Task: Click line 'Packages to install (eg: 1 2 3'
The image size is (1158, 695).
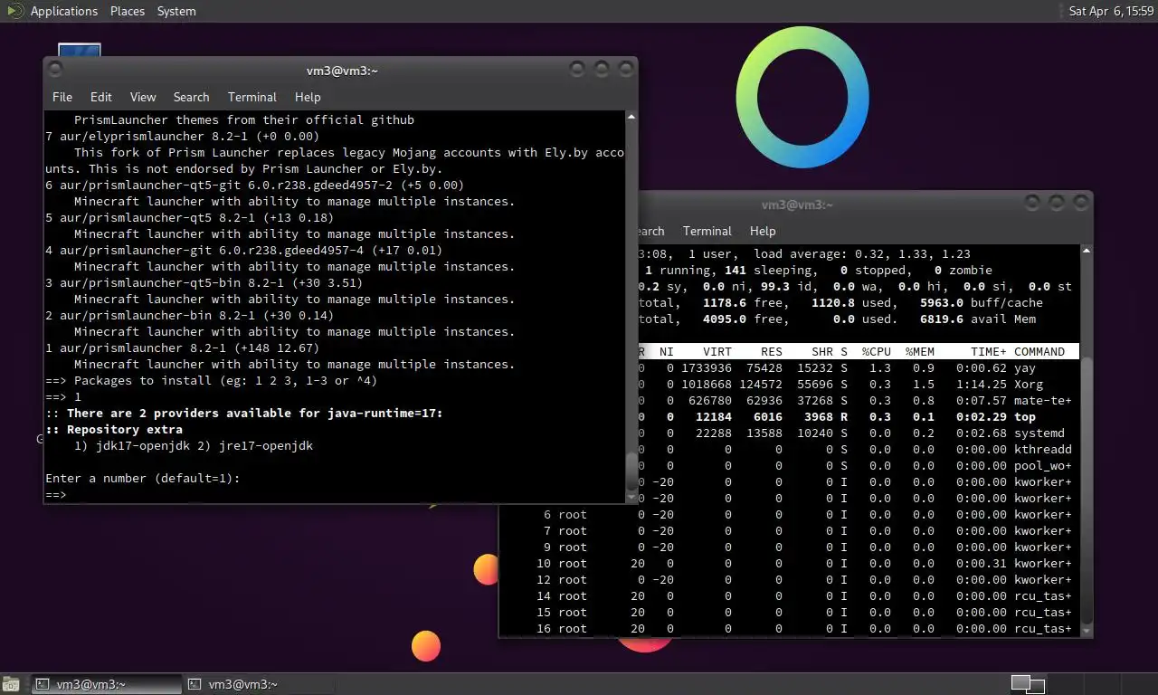Action: [211, 380]
